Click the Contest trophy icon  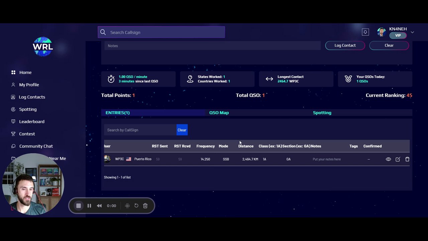(13, 134)
